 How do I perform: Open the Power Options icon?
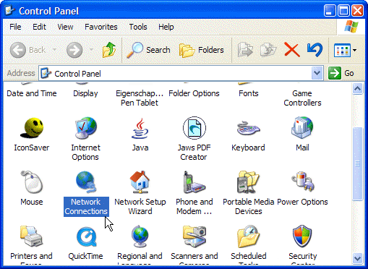(x=302, y=182)
